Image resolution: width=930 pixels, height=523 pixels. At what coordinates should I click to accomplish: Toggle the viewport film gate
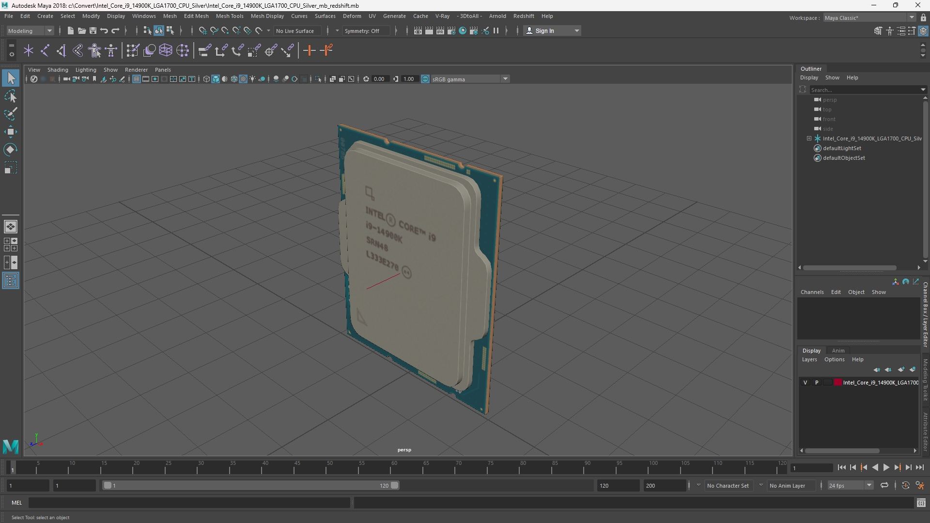[x=146, y=79]
